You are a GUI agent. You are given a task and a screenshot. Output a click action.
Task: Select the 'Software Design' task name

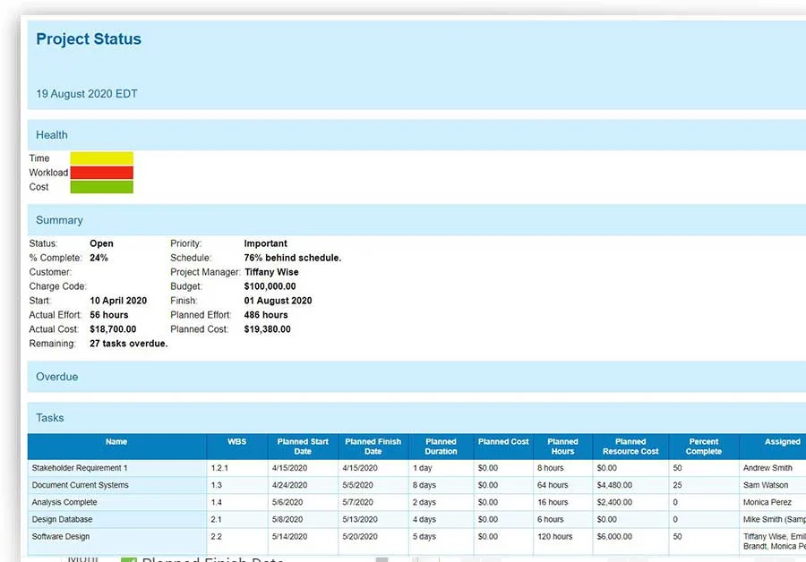[x=61, y=536]
